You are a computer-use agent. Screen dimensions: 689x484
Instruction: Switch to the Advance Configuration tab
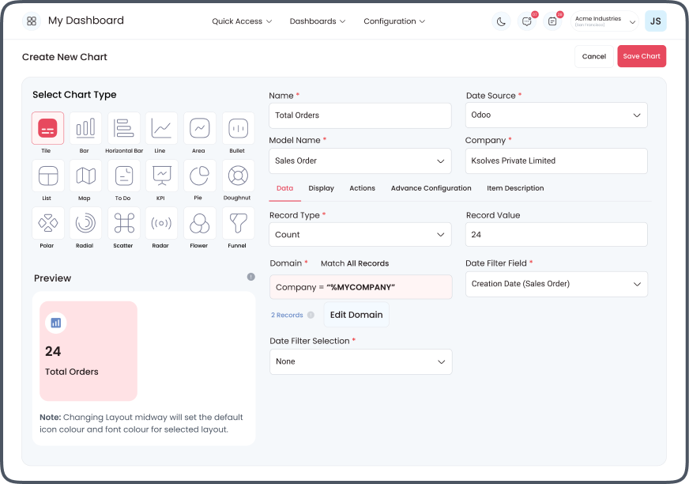click(x=431, y=188)
